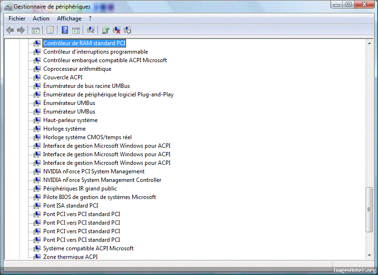Screen dimensions: 378x275
Task: Click the Forward arrow in the toolbar
Action: (x=21, y=30)
